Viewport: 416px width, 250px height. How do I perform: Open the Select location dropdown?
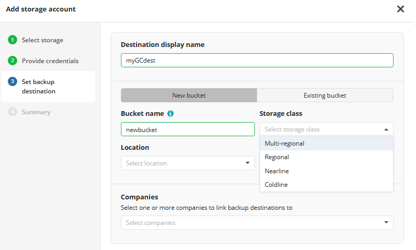coord(188,163)
